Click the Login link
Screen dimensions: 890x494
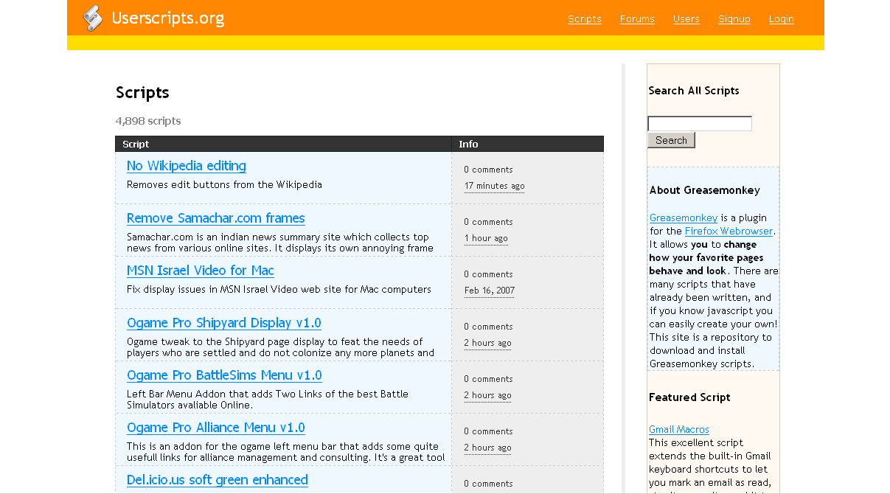[781, 18]
